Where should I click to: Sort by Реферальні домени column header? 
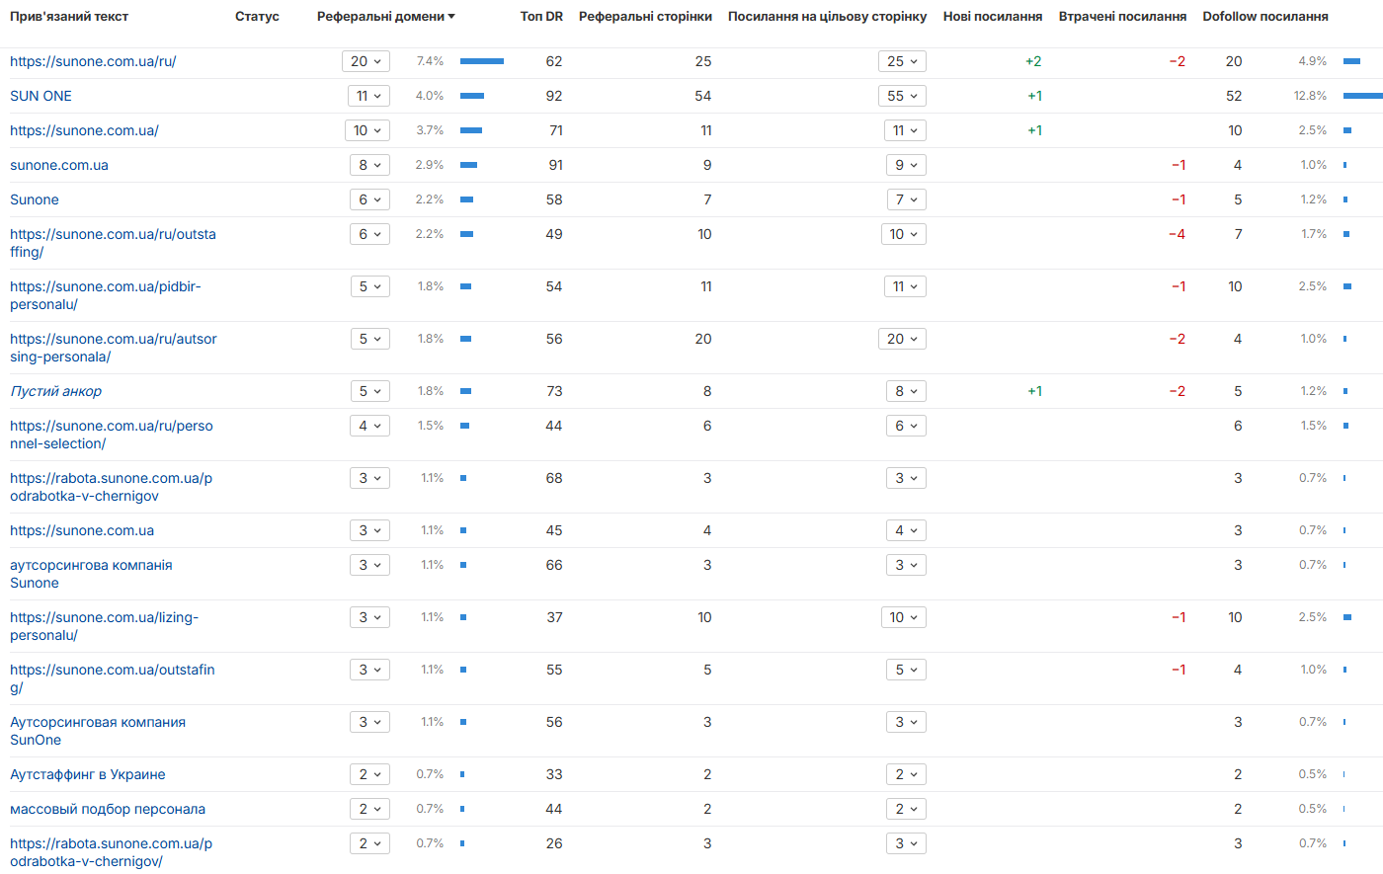pos(385,17)
